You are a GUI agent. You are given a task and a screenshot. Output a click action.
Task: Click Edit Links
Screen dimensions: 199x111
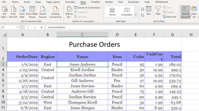click(x=80, y=17)
